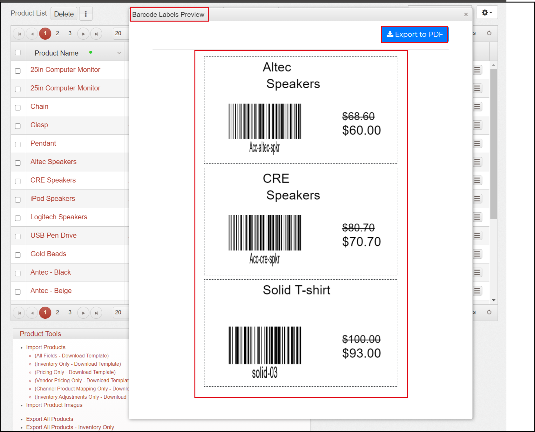Check the iPod Speakers row checkbox

18,200
